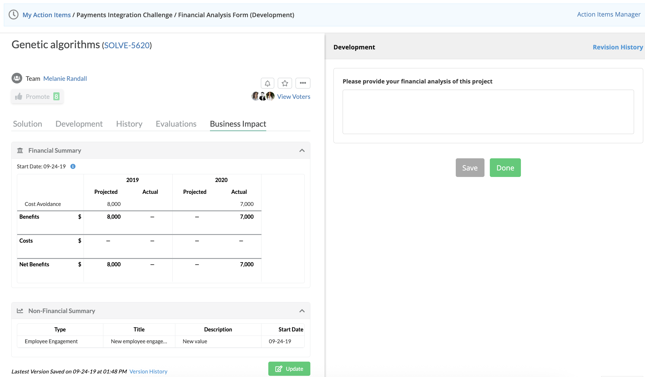
Task: Open the Version History link
Action: (148, 371)
